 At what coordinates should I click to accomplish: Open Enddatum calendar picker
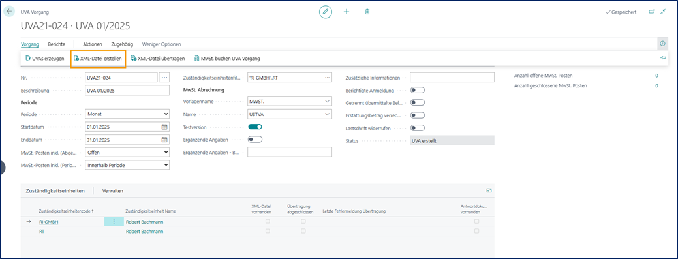[164, 140]
